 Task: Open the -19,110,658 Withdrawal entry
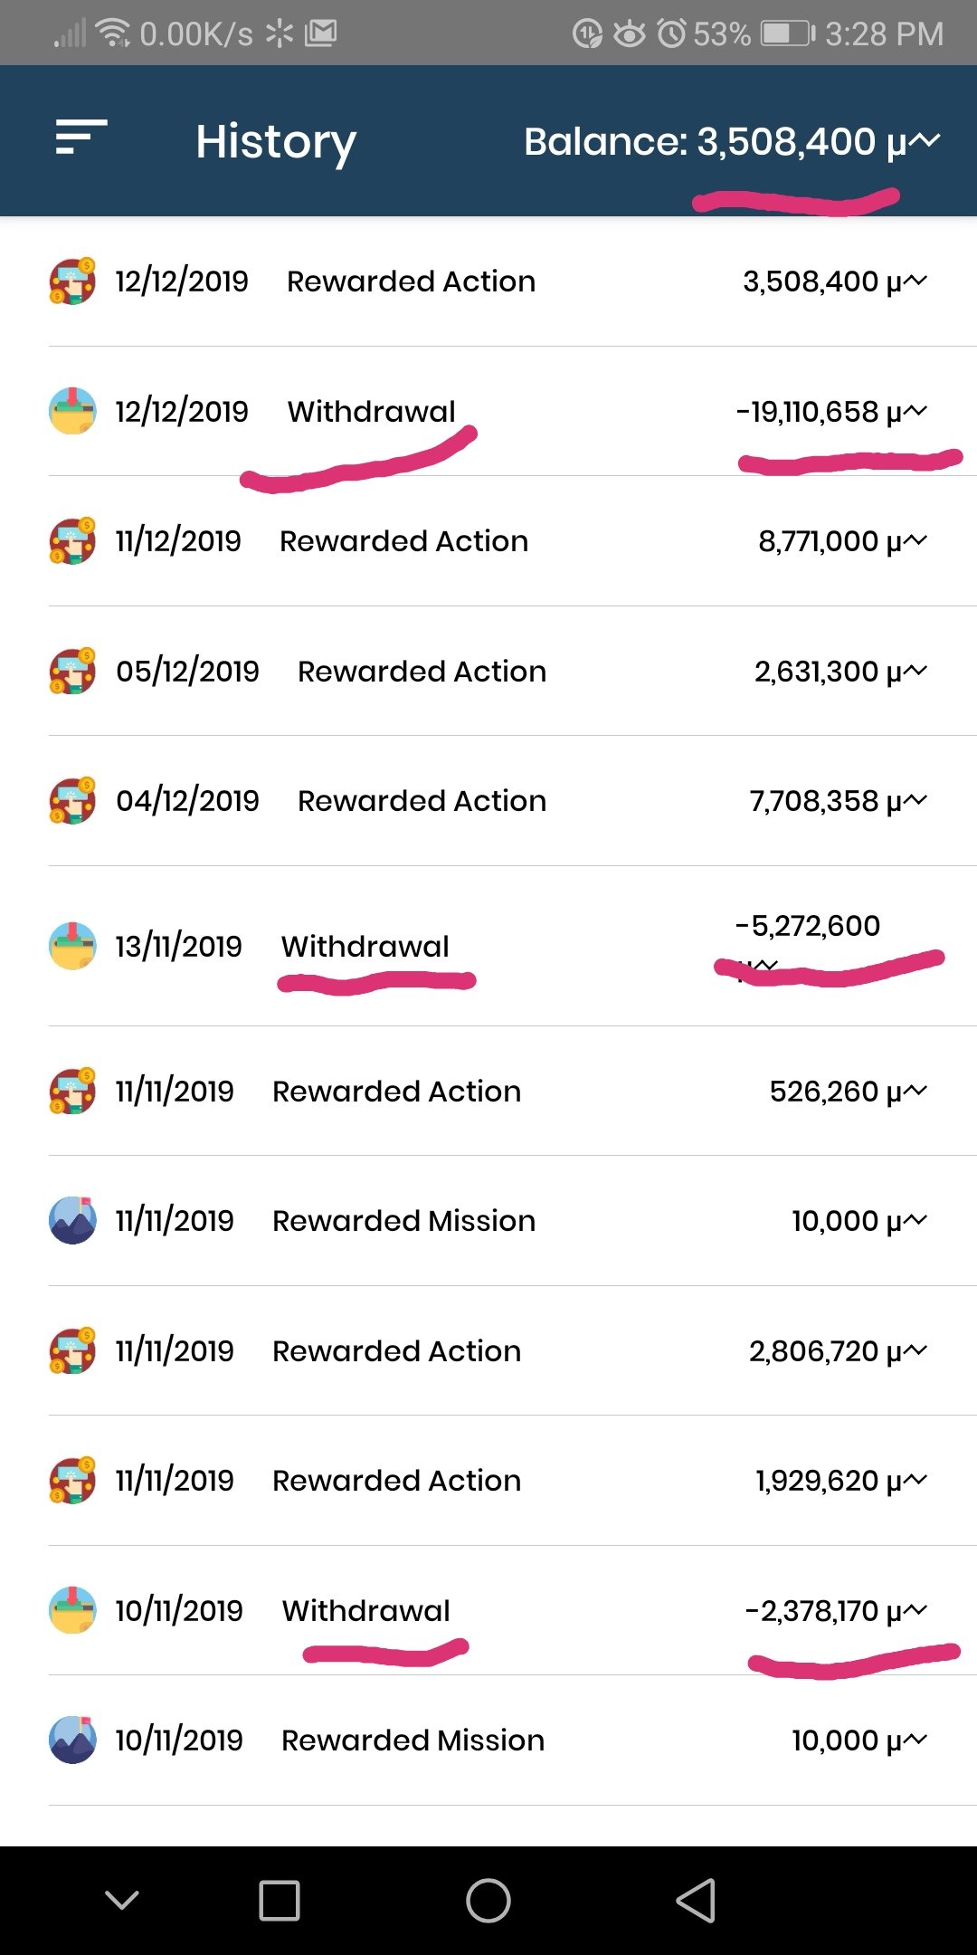coord(512,411)
